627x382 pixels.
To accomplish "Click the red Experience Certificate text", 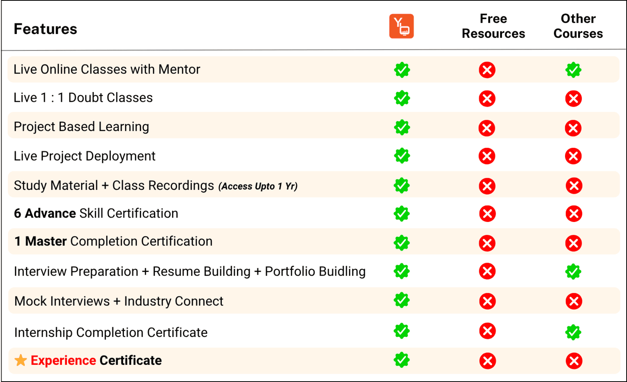I will pyautogui.click(x=63, y=360).
